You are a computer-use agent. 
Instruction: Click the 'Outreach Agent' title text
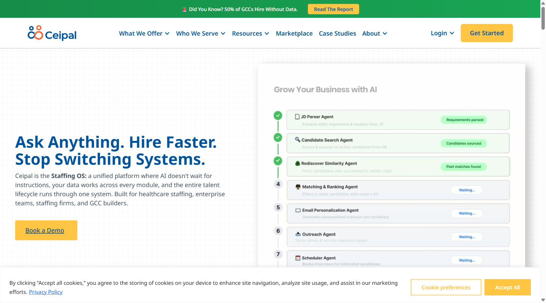319,234
